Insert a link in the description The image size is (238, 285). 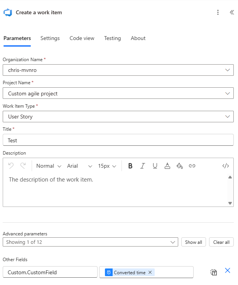coord(192,166)
